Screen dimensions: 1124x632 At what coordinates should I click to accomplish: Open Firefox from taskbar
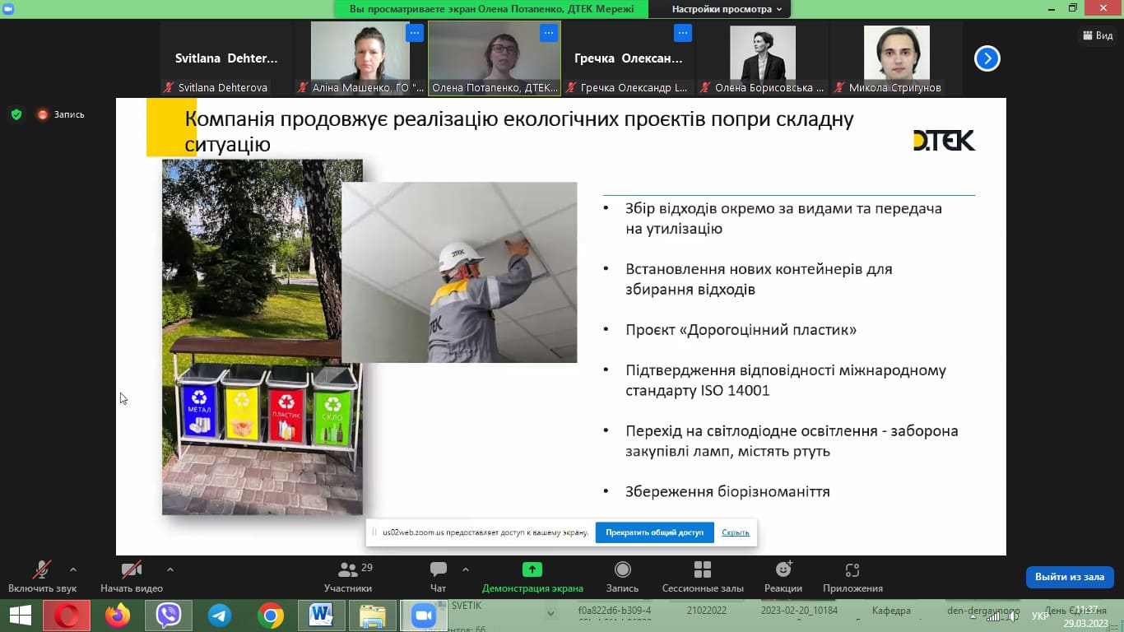[118, 616]
